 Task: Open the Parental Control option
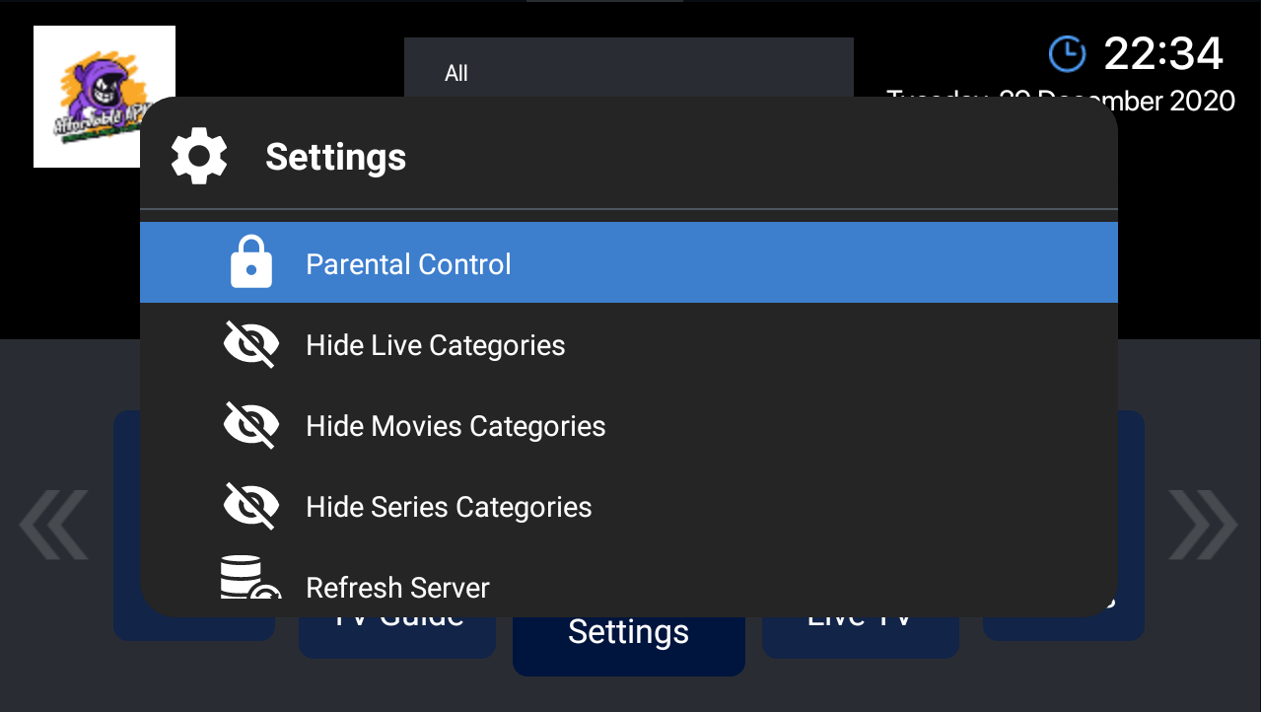click(408, 264)
